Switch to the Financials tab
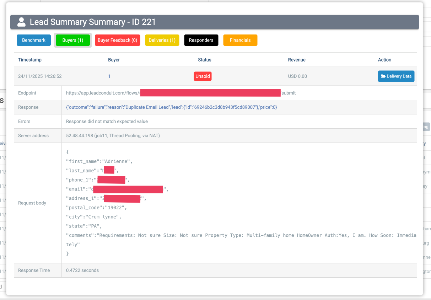Image resolution: width=431 pixels, height=300 pixels. [240, 40]
